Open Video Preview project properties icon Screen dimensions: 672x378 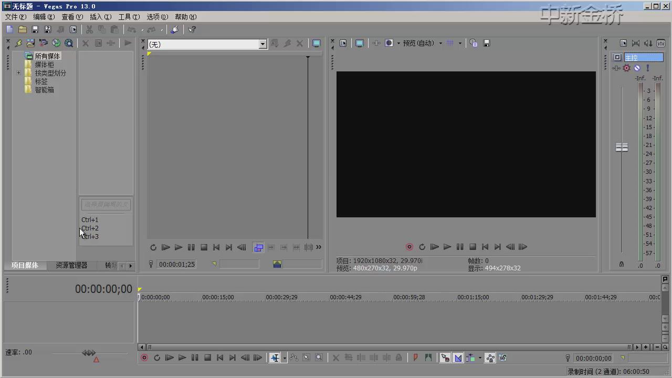343,43
